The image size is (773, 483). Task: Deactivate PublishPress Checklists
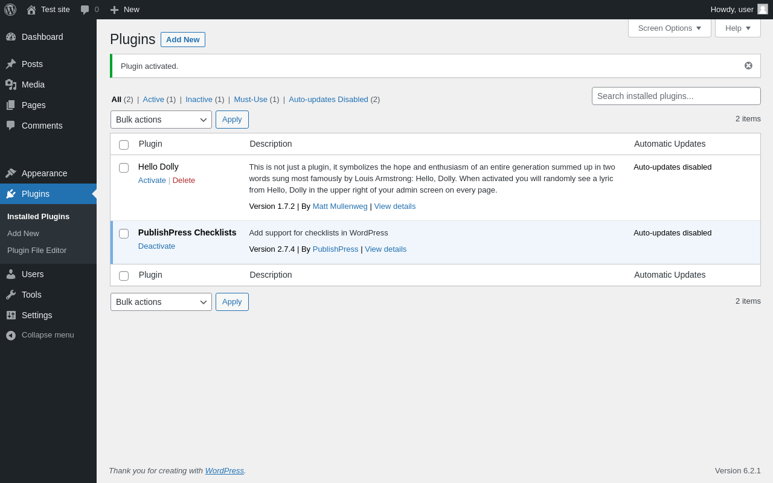pos(157,246)
